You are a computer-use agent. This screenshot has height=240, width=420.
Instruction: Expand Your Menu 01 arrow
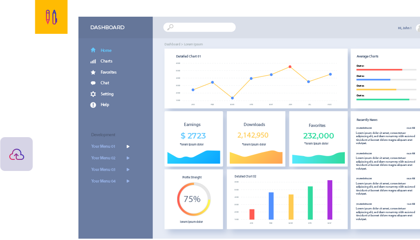coord(128,146)
